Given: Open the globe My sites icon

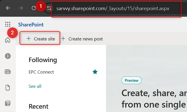Looking at the screenshot, I should point(8,56).
